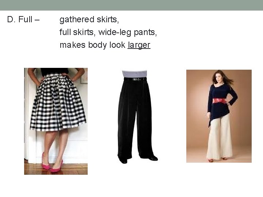Click the black top above the gingham skirt
Screen dimensions: 263x197
click(54, 71)
